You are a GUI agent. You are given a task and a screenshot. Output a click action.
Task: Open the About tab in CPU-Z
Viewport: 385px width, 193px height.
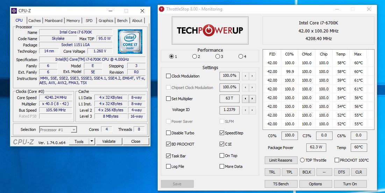click(x=137, y=21)
